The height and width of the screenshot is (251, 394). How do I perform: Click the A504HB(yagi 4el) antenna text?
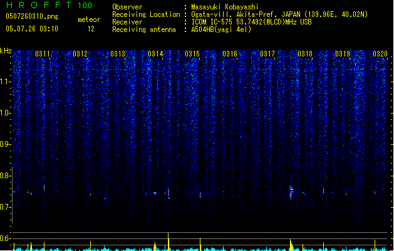pos(221,29)
